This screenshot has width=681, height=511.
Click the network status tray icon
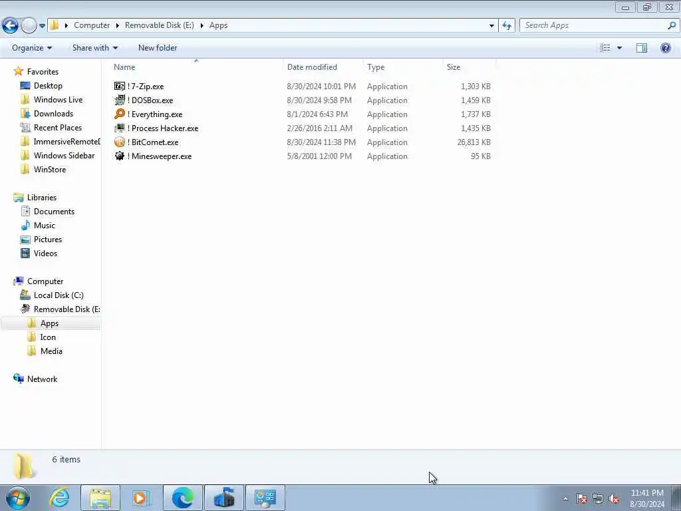[598, 499]
